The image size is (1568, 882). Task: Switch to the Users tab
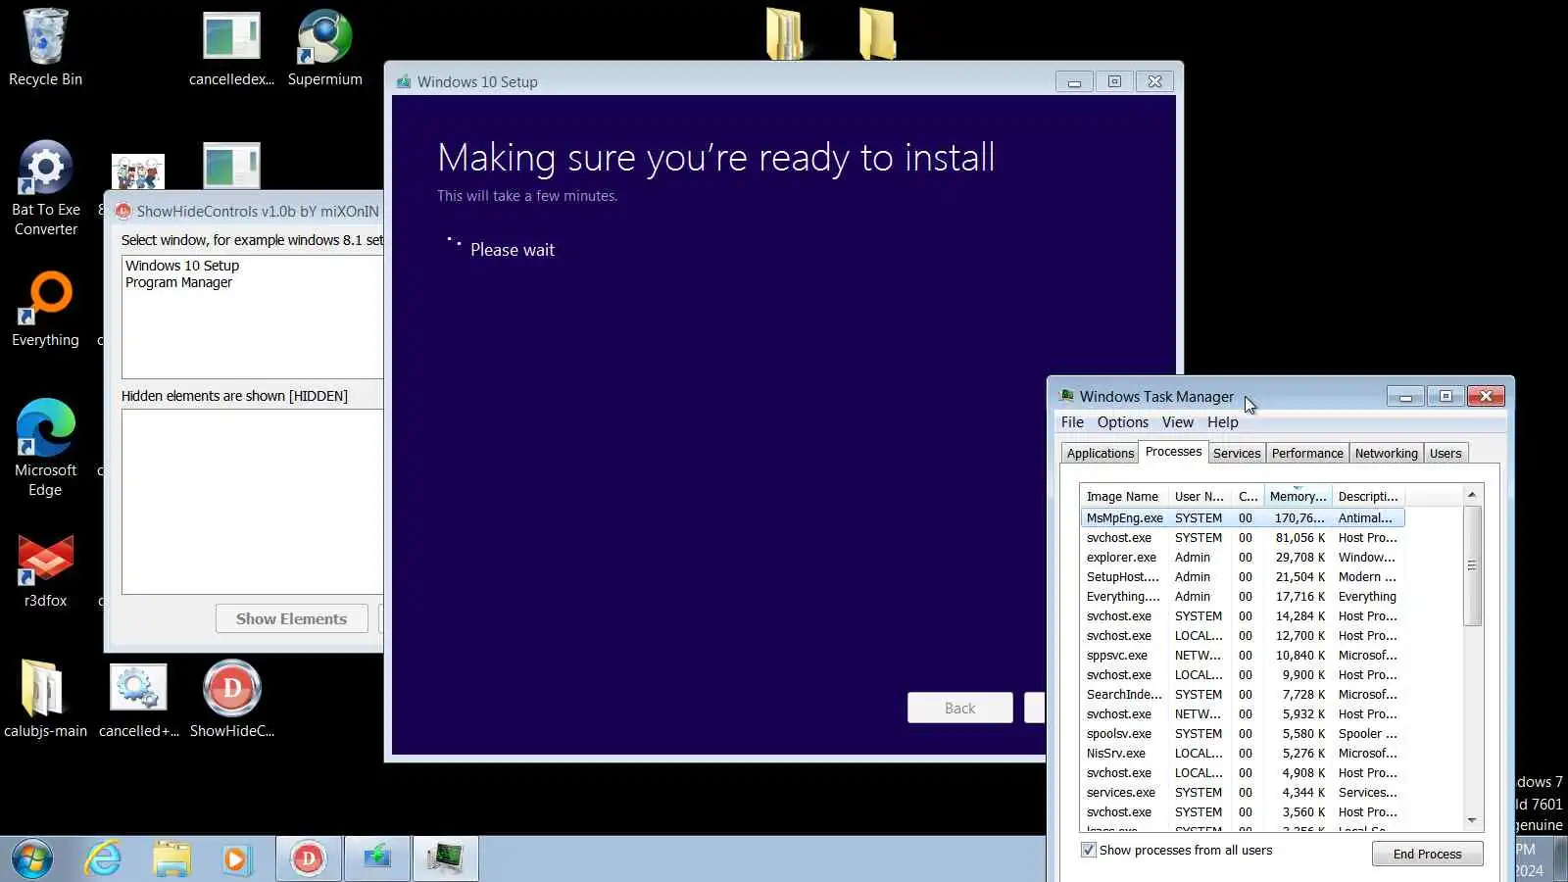pos(1445,453)
